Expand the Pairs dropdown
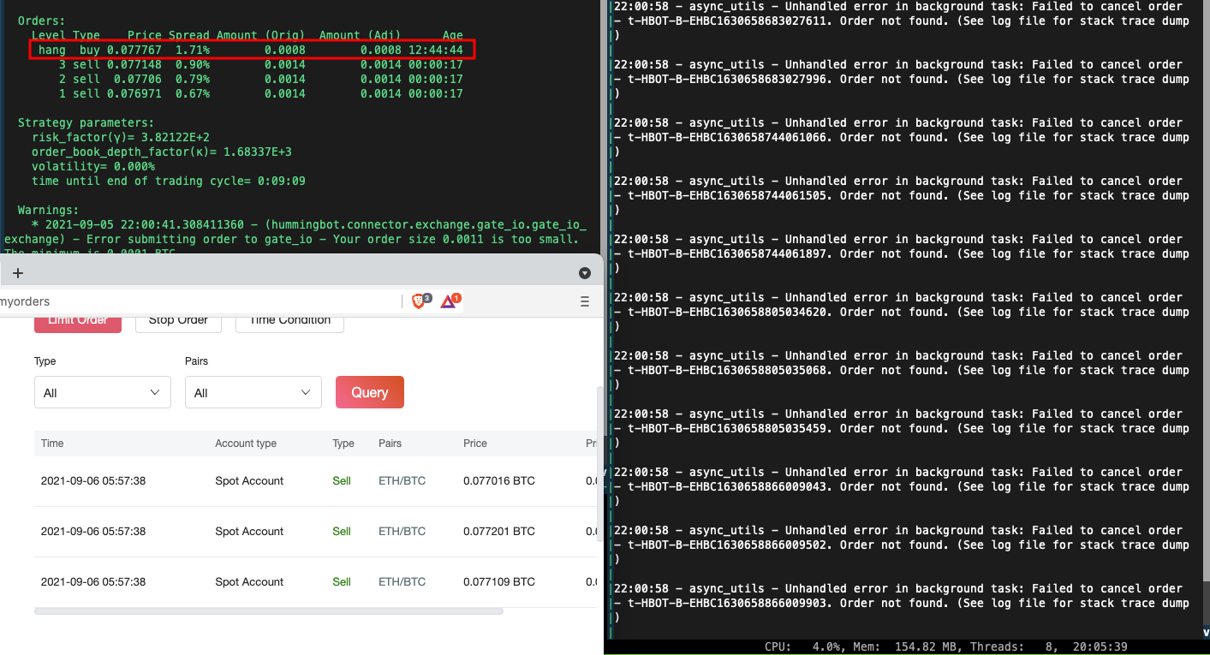The image size is (1210, 655). (x=253, y=391)
